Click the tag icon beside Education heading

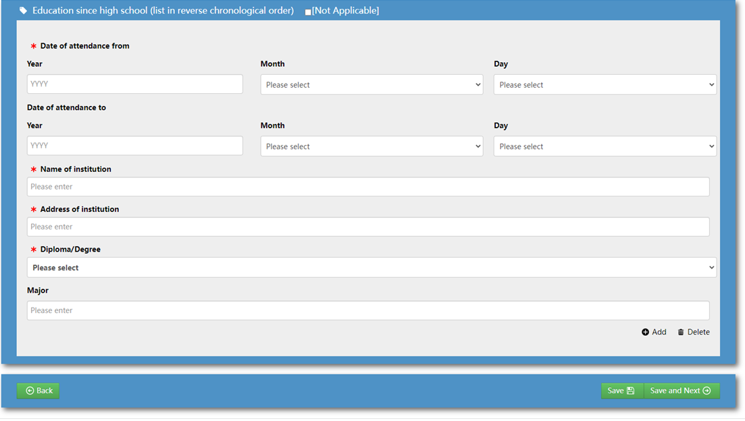coord(23,11)
